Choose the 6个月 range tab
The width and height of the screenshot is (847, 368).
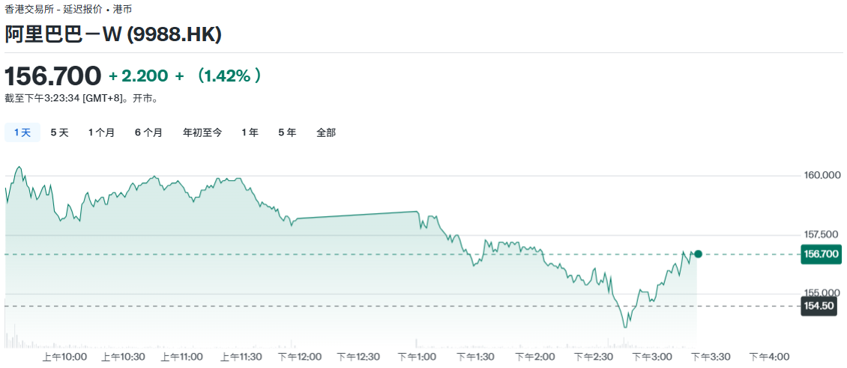[148, 132]
